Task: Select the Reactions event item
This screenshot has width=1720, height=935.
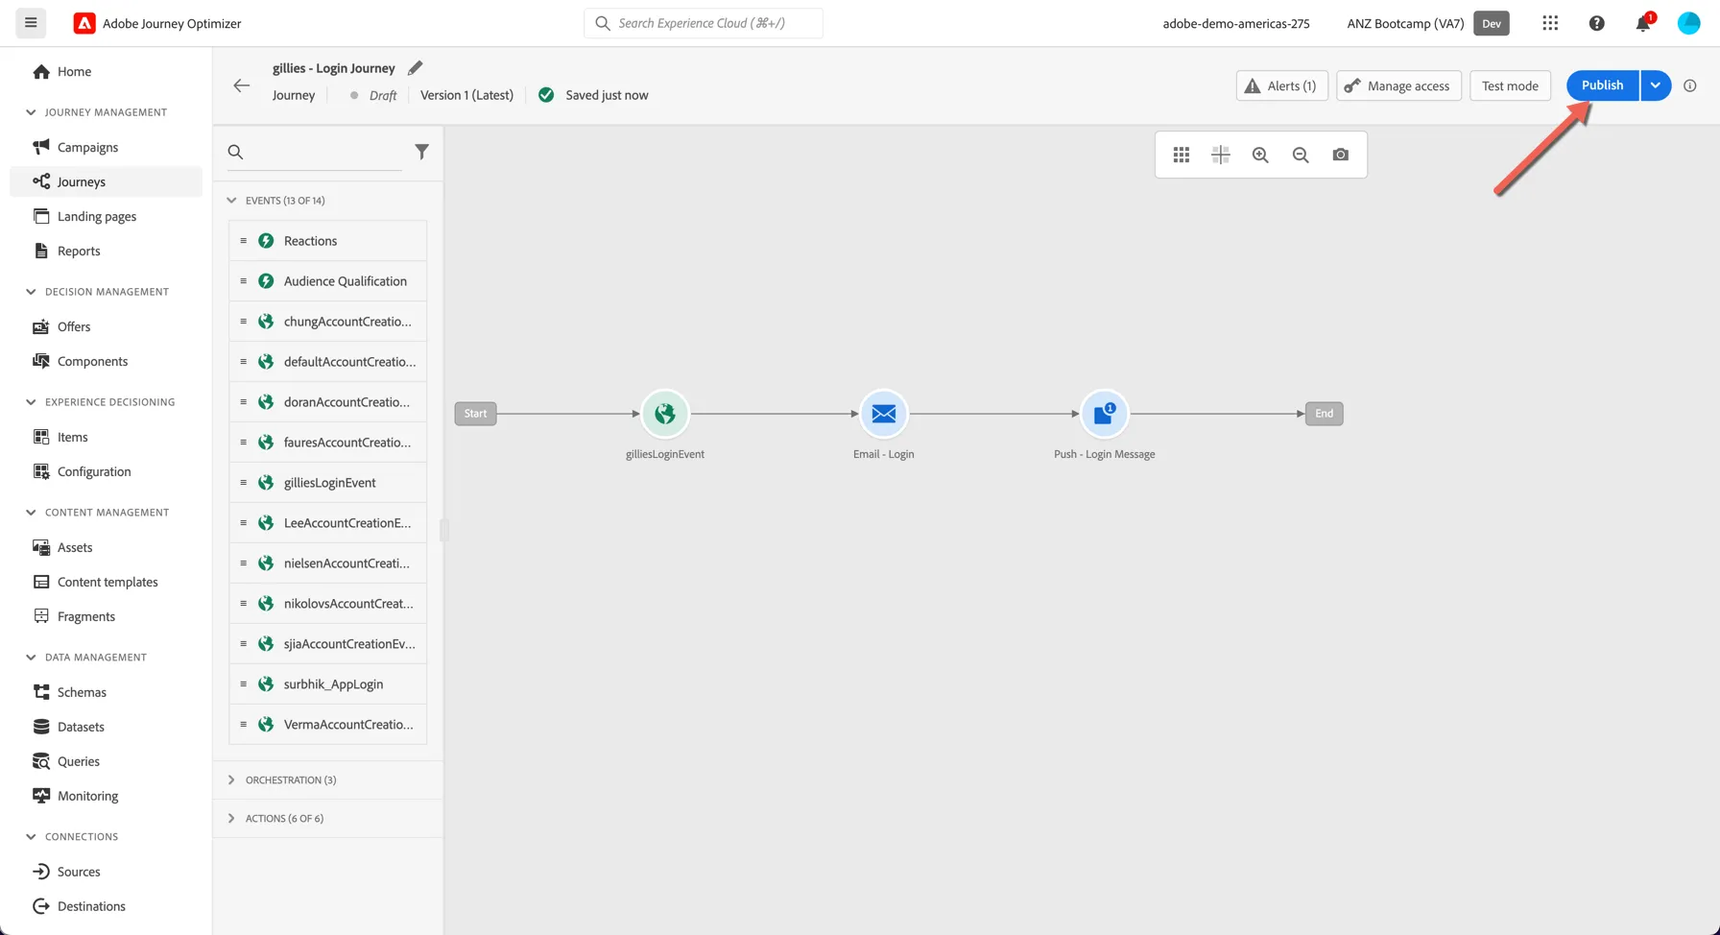Action: click(x=327, y=241)
